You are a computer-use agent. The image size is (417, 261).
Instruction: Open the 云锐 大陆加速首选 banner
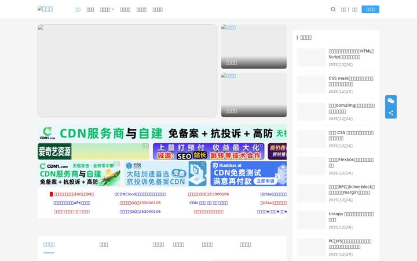(165, 173)
